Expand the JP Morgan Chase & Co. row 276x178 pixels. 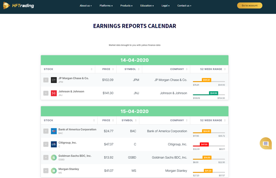(46, 80)
